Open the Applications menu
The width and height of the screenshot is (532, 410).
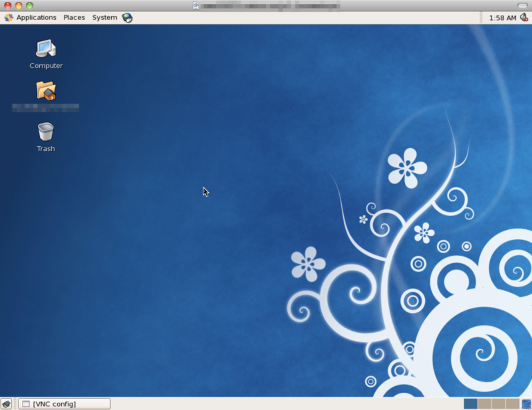pos(30,18)
